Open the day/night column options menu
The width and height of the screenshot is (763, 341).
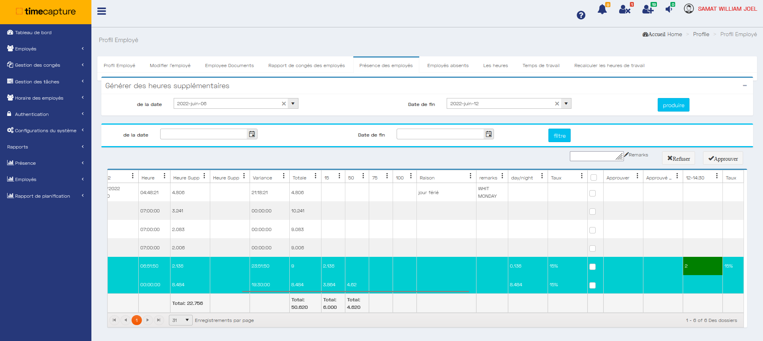tap(542, 176)
